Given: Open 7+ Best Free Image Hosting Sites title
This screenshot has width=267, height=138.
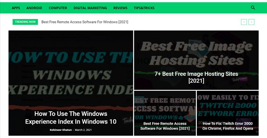Looking at the screenshot, I should point(196,77).
